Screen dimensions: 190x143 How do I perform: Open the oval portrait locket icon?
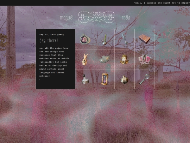point(85,39)
